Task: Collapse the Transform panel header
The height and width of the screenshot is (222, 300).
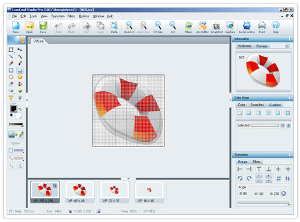Action: 290,154
